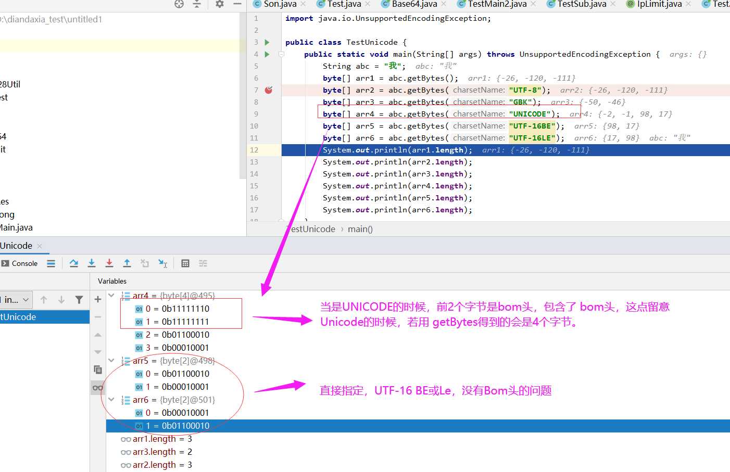Run main method from gutter arrow

(x=267, y=54)
